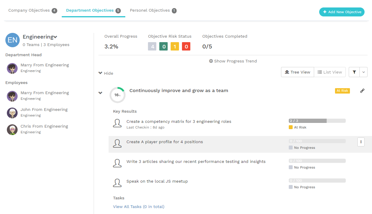Switch to Tree View
The width and height of the screenshot is (372, 214).
tap(297, 72)
